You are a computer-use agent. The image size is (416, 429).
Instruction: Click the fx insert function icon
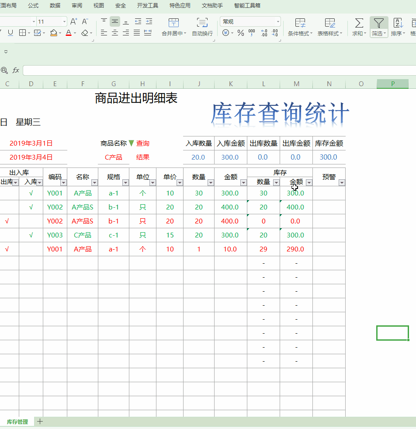[x=16, y=70]
